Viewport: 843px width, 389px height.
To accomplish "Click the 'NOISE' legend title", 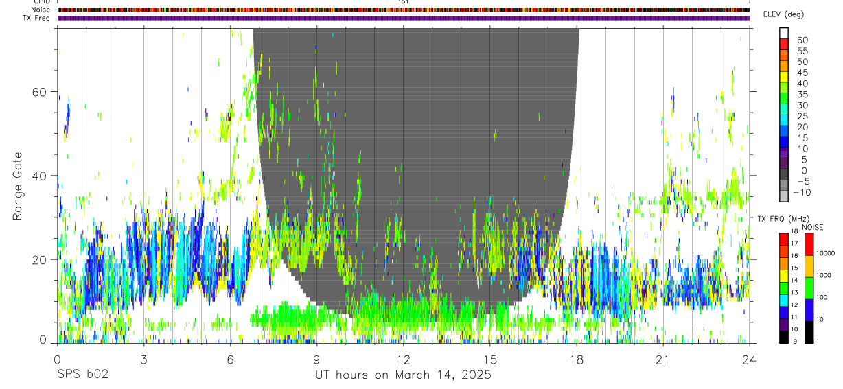I will point(813,227).
